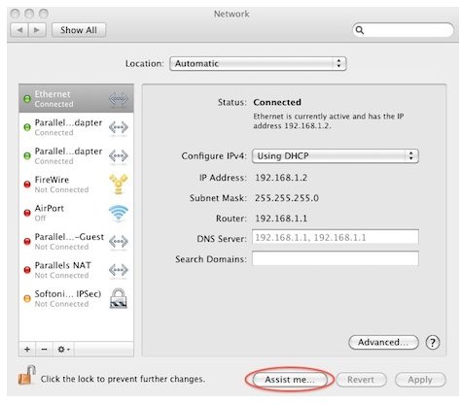Go forward with the right arrow button
The image size is (461, 405).
[x=37, y=30]
